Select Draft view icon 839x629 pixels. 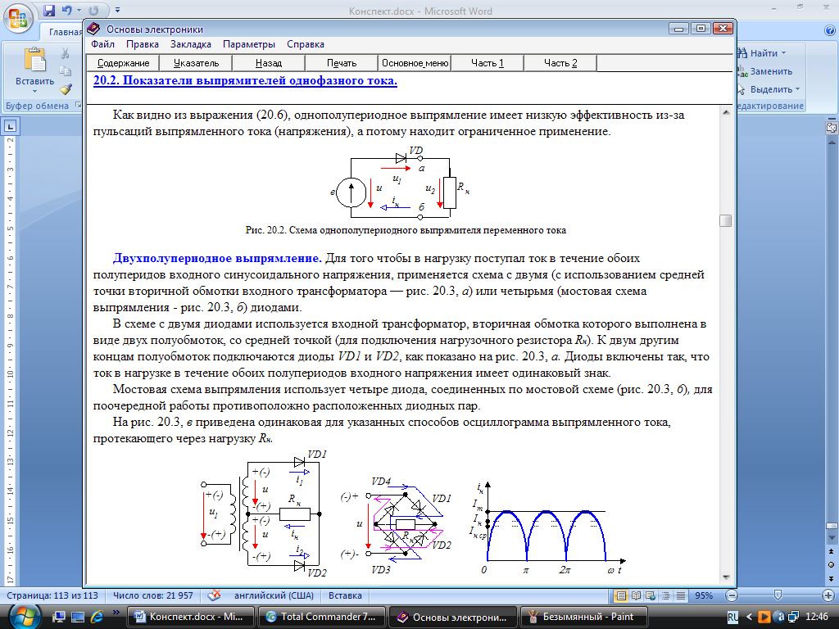(681, 595)
